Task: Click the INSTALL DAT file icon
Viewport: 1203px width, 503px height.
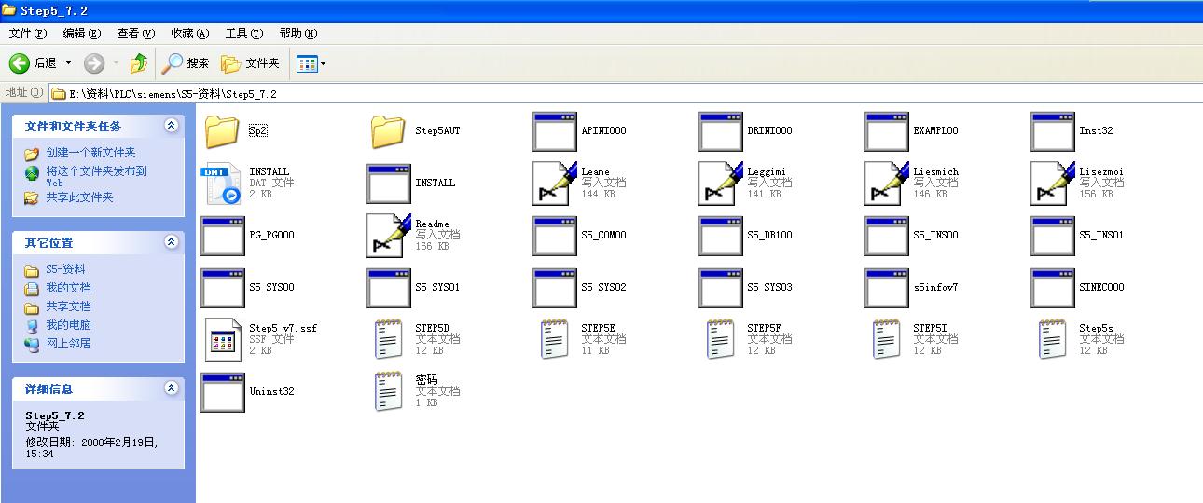Action: click(222, 184)
